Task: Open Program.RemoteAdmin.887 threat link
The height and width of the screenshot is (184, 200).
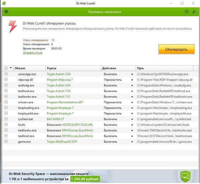Action: 65,102
